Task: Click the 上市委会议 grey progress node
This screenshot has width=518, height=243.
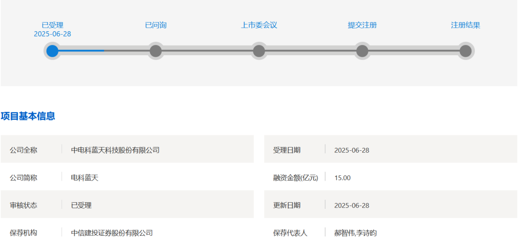Action: (259, 51)
